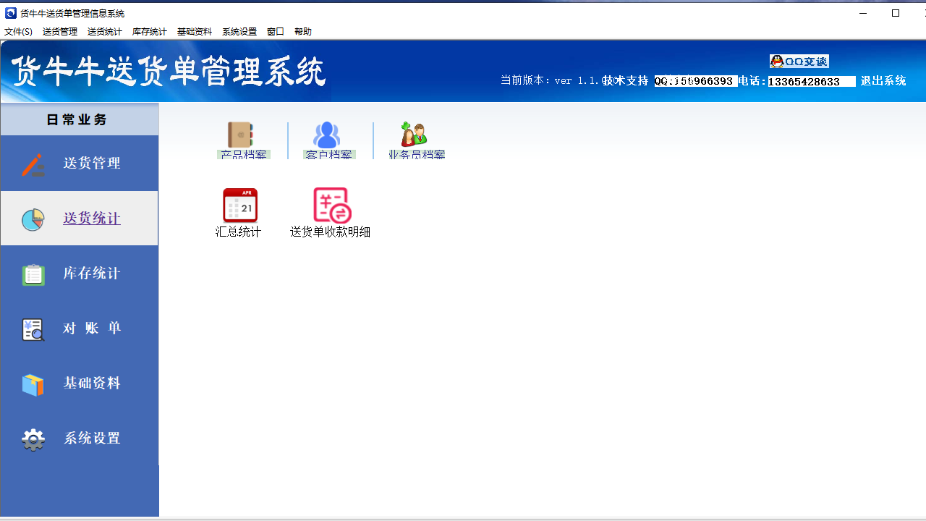Click 退出系统 to exit the system
926x521 pixels.
pos(883,81)
